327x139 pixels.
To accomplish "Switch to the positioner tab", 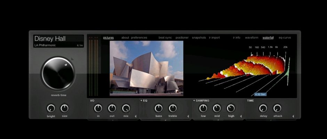I will tap(182, 38).
